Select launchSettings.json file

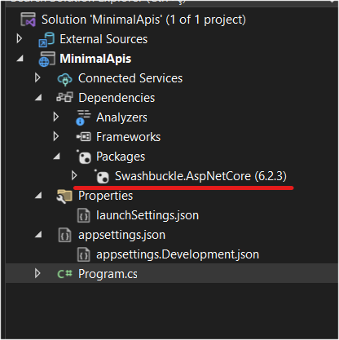pos(138,215)
